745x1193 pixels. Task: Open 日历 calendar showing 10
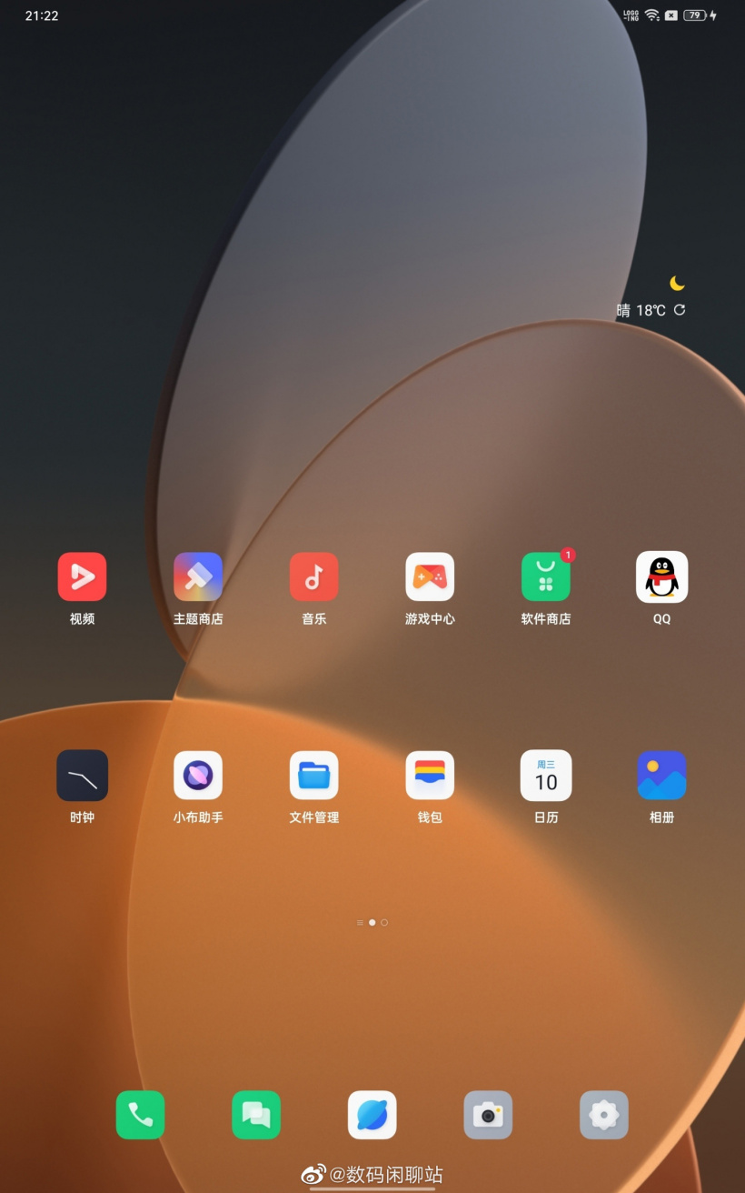pyautogui.click(x=545, y=775)
